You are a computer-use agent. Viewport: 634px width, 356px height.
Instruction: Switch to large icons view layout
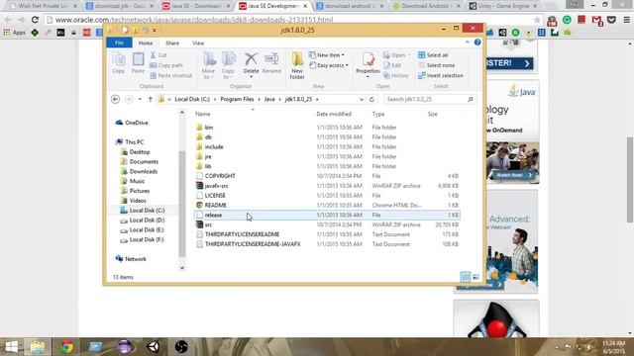pos(475,277)
